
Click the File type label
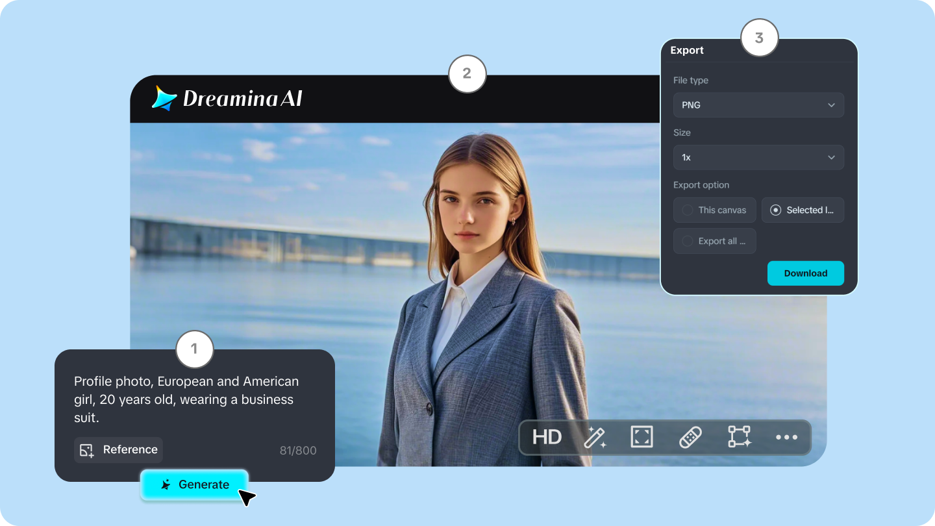[x=691, y=81]
